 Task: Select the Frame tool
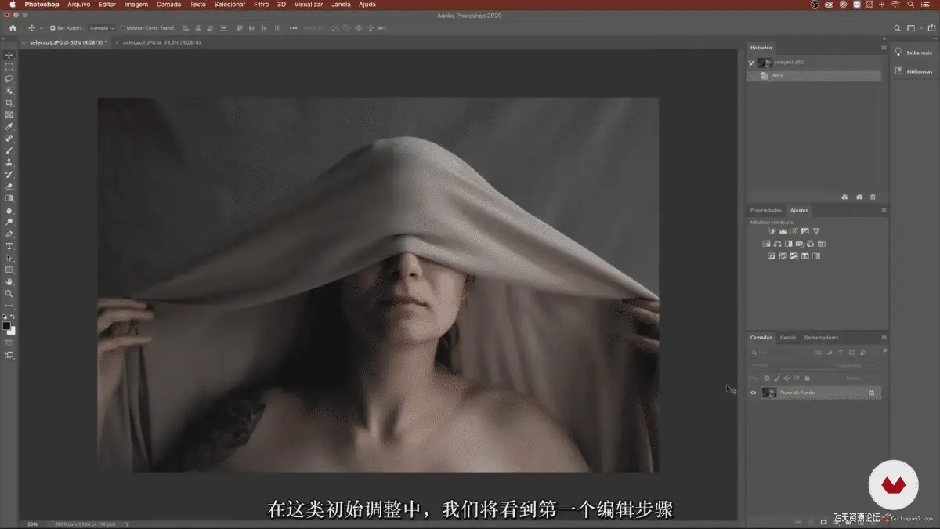tap(9, 114)
